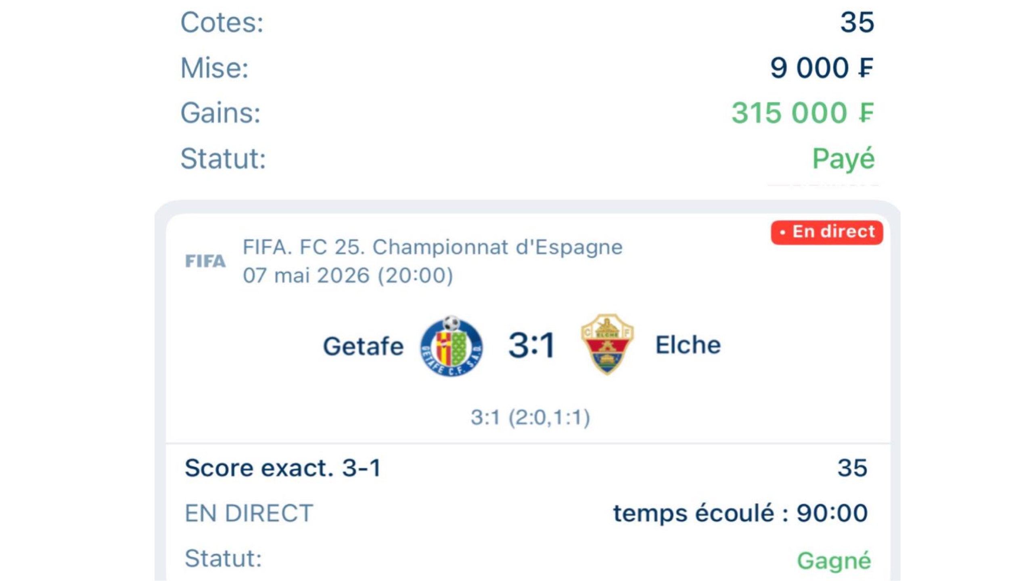This screenshot has height=581, width=1033.
Task: Click the Gains: label
Action: coord(220,113)
